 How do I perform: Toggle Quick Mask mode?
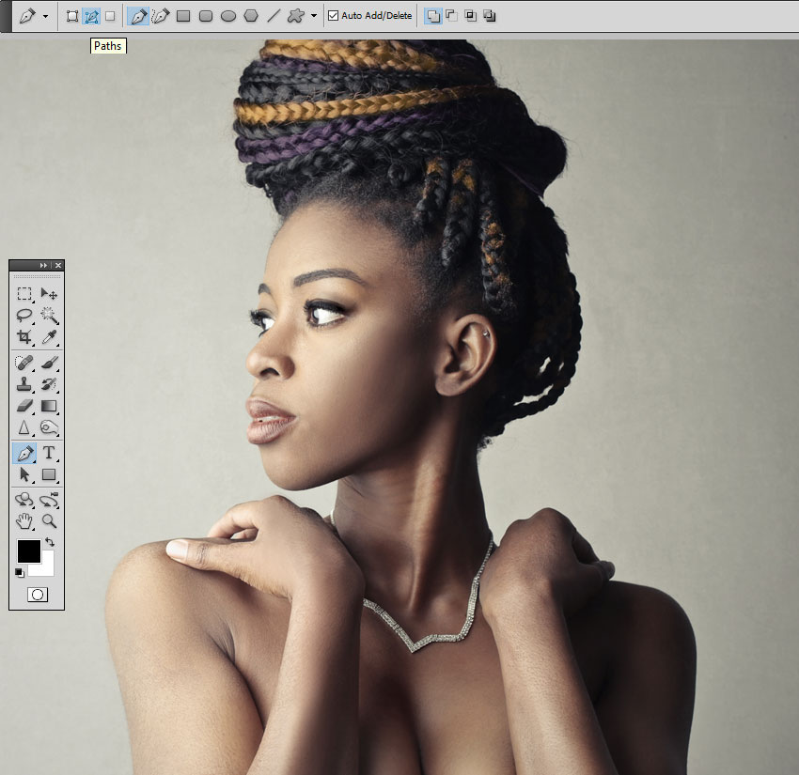tap(38, 595)
